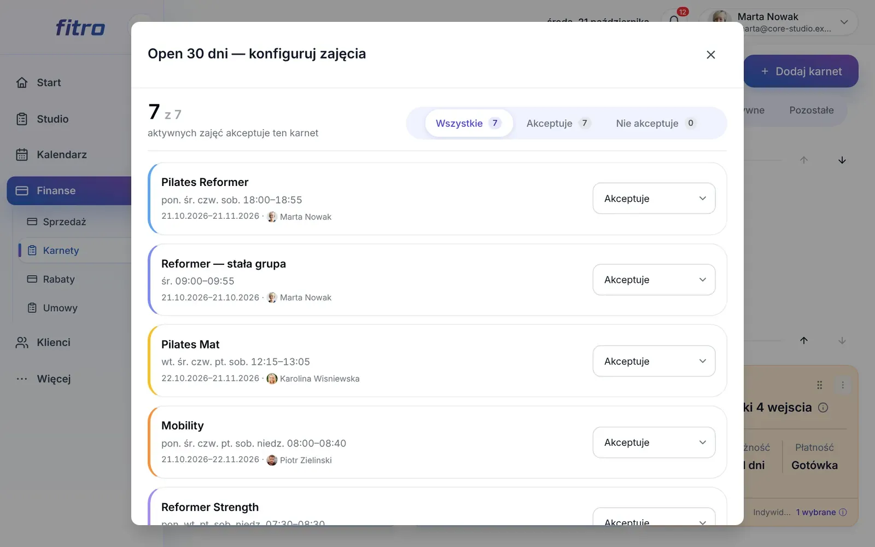Viewport: 875px width, 547px height.
Task: Click the Mobility class title
Action: [183, 426]
